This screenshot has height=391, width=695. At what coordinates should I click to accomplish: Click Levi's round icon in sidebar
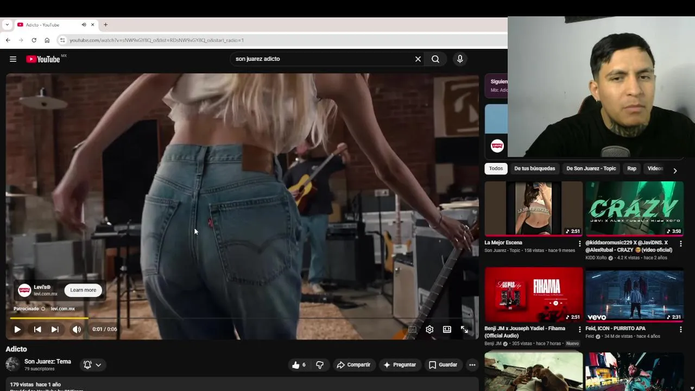point(497,146)
